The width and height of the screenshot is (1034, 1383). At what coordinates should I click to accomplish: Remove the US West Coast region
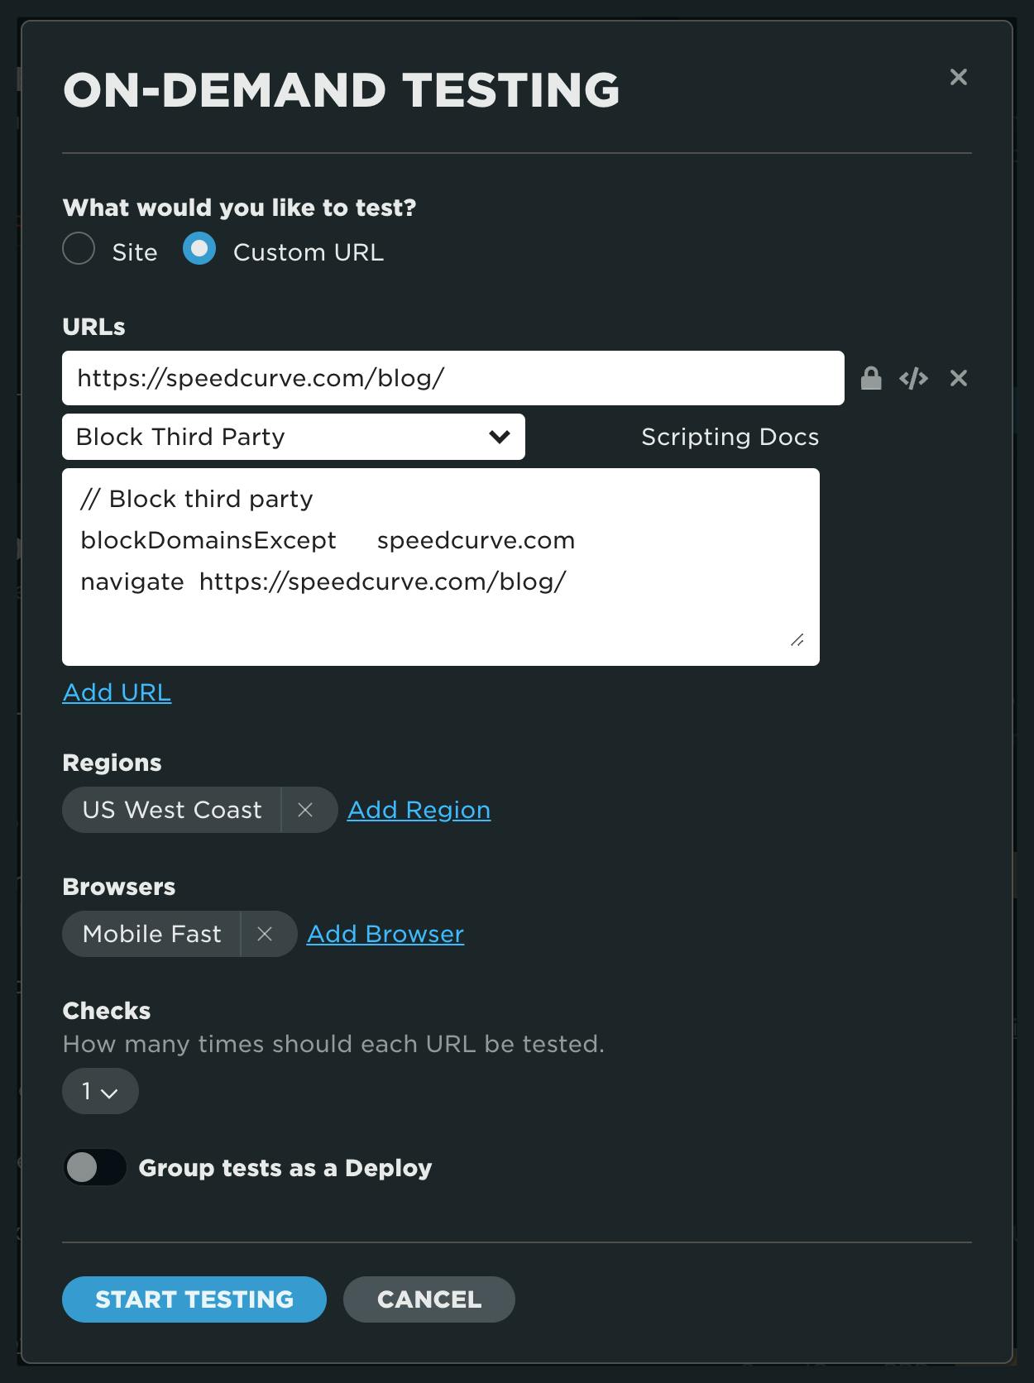pos(305,810)
